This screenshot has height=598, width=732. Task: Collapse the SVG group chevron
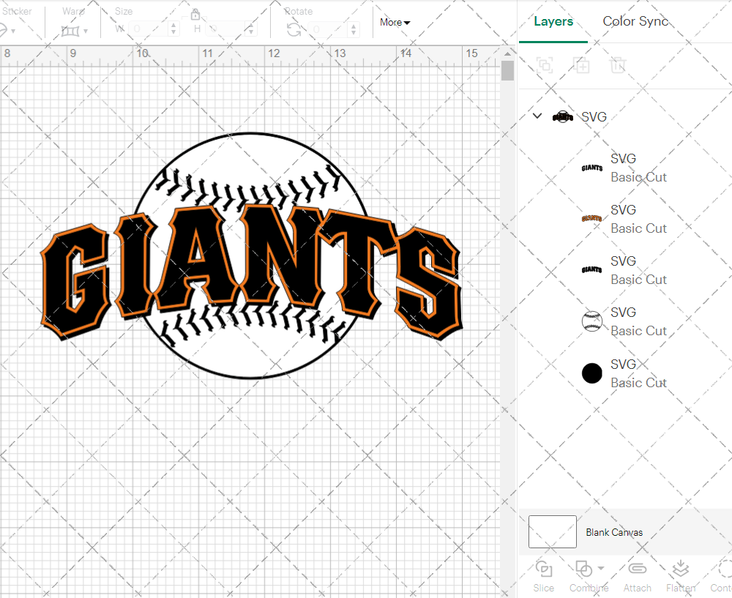click(537, 116)
